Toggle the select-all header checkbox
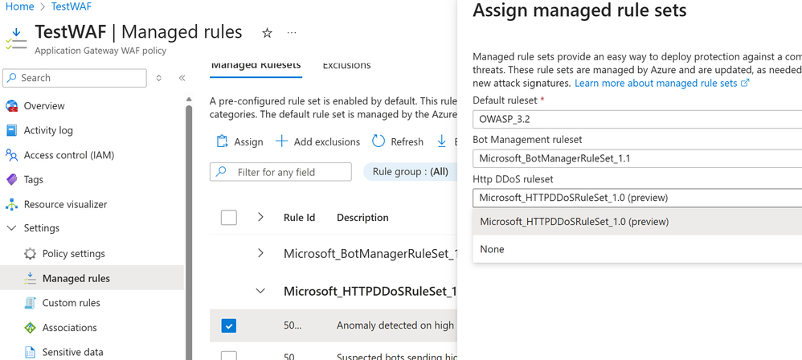 [229, 217]
